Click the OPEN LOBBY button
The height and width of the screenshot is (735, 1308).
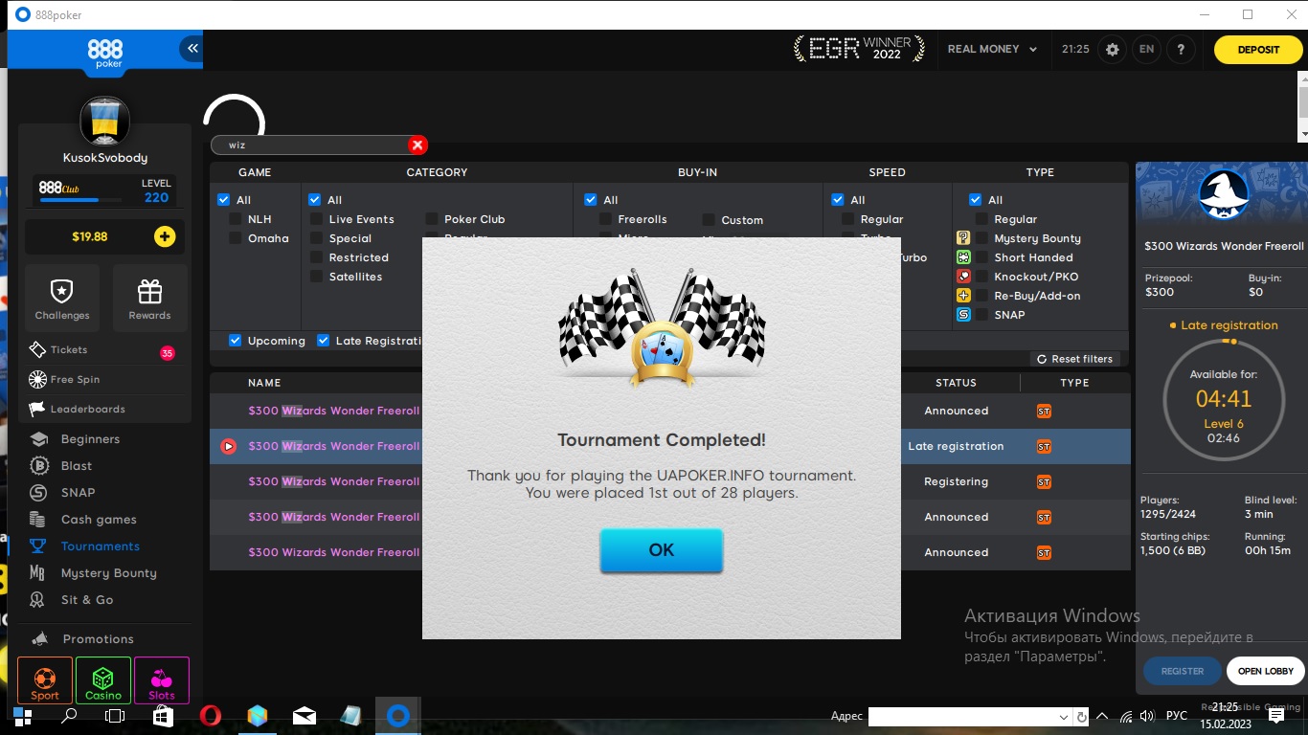(1265, 671)
